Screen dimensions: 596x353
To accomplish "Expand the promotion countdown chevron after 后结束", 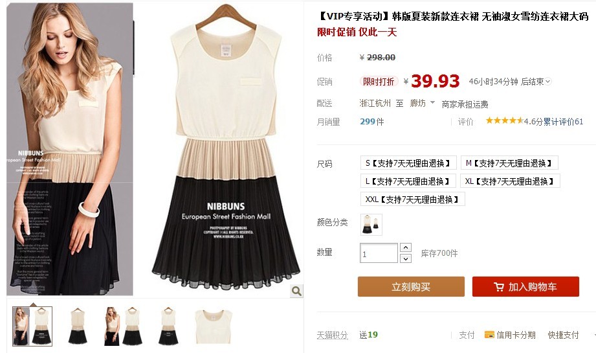I will (x=547, y=82).
